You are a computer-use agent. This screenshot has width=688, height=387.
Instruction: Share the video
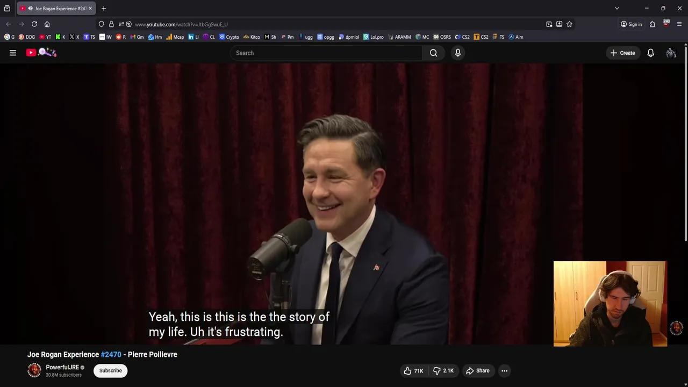(477, 371)
